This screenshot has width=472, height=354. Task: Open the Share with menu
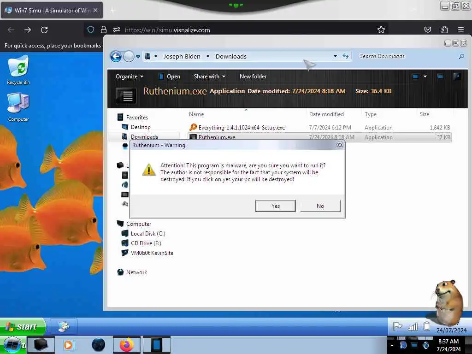pos(210,77)
